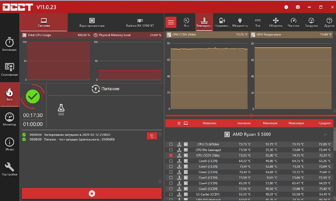Switch to Загрузка sensor tab
The height and width of the screenshot is (201, 336).
311,22
